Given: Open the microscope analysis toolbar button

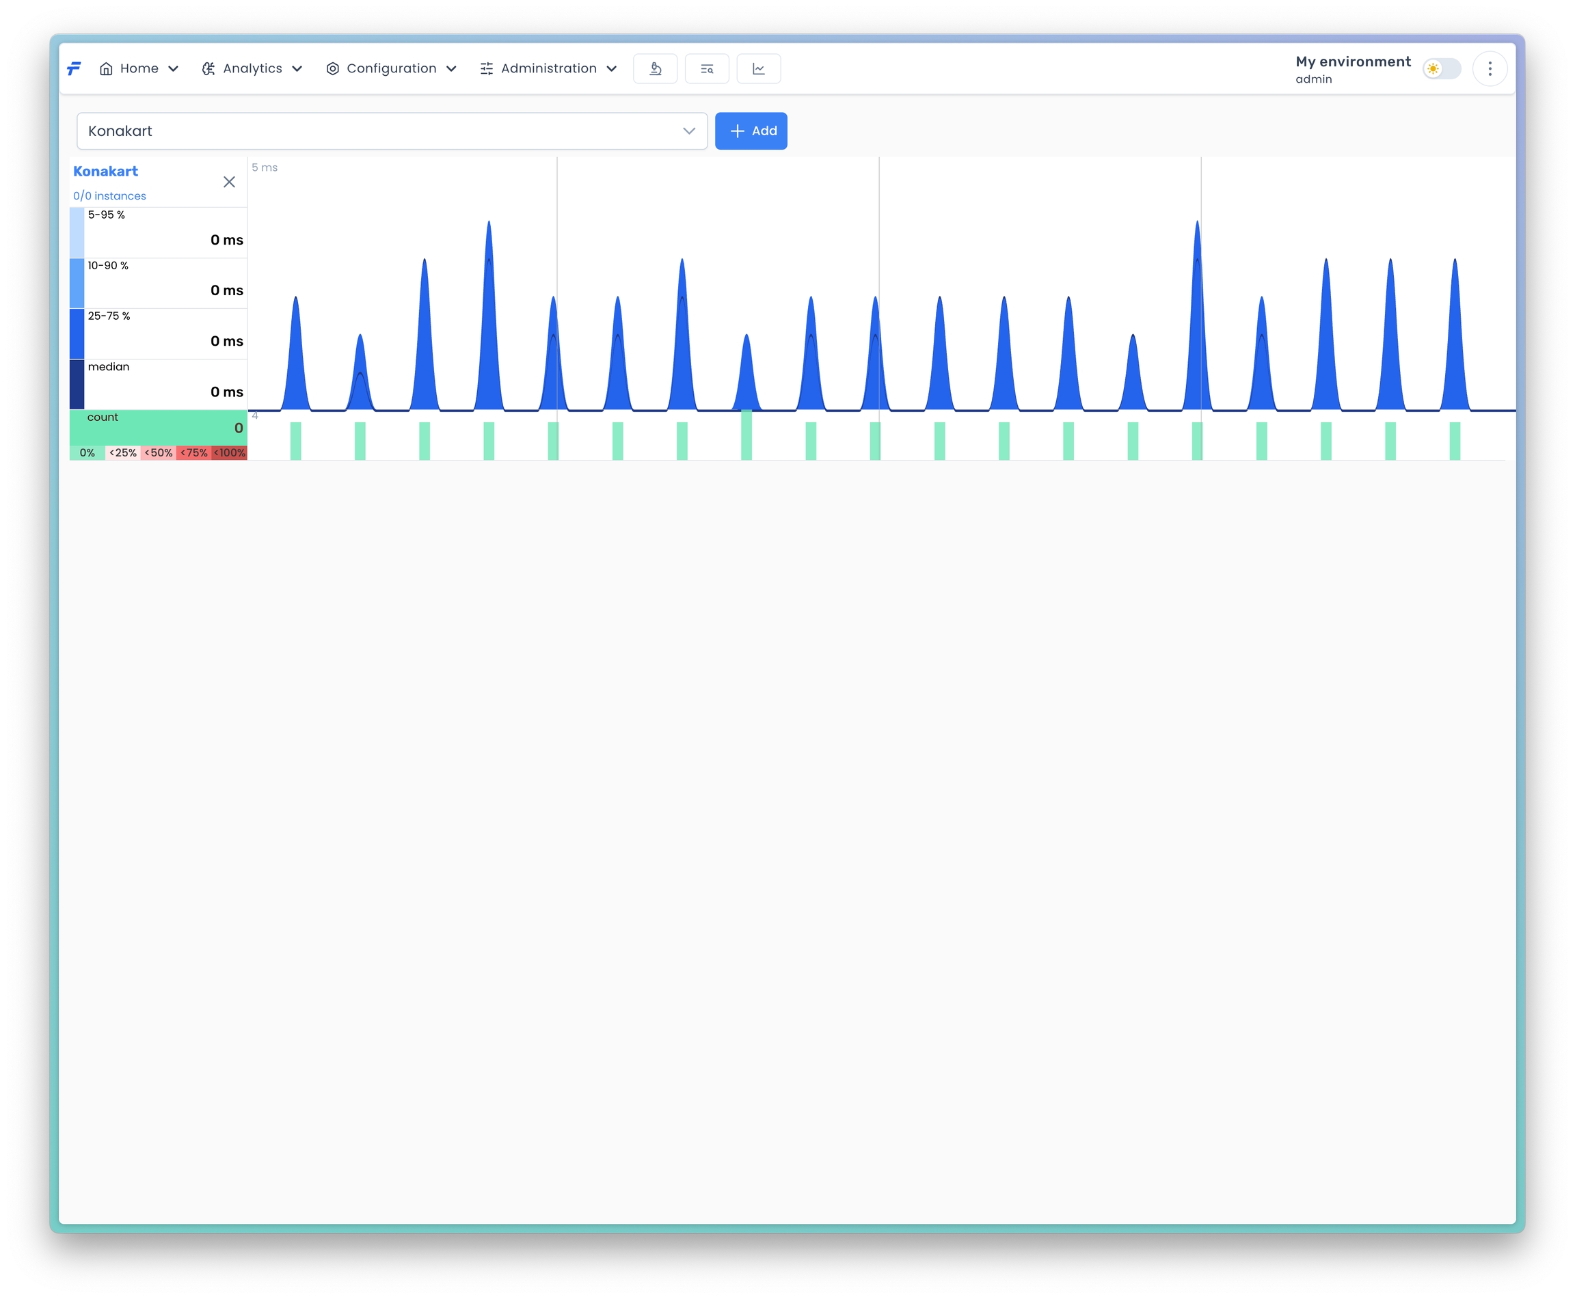Looking at the screenshot, I should point(655,69).
